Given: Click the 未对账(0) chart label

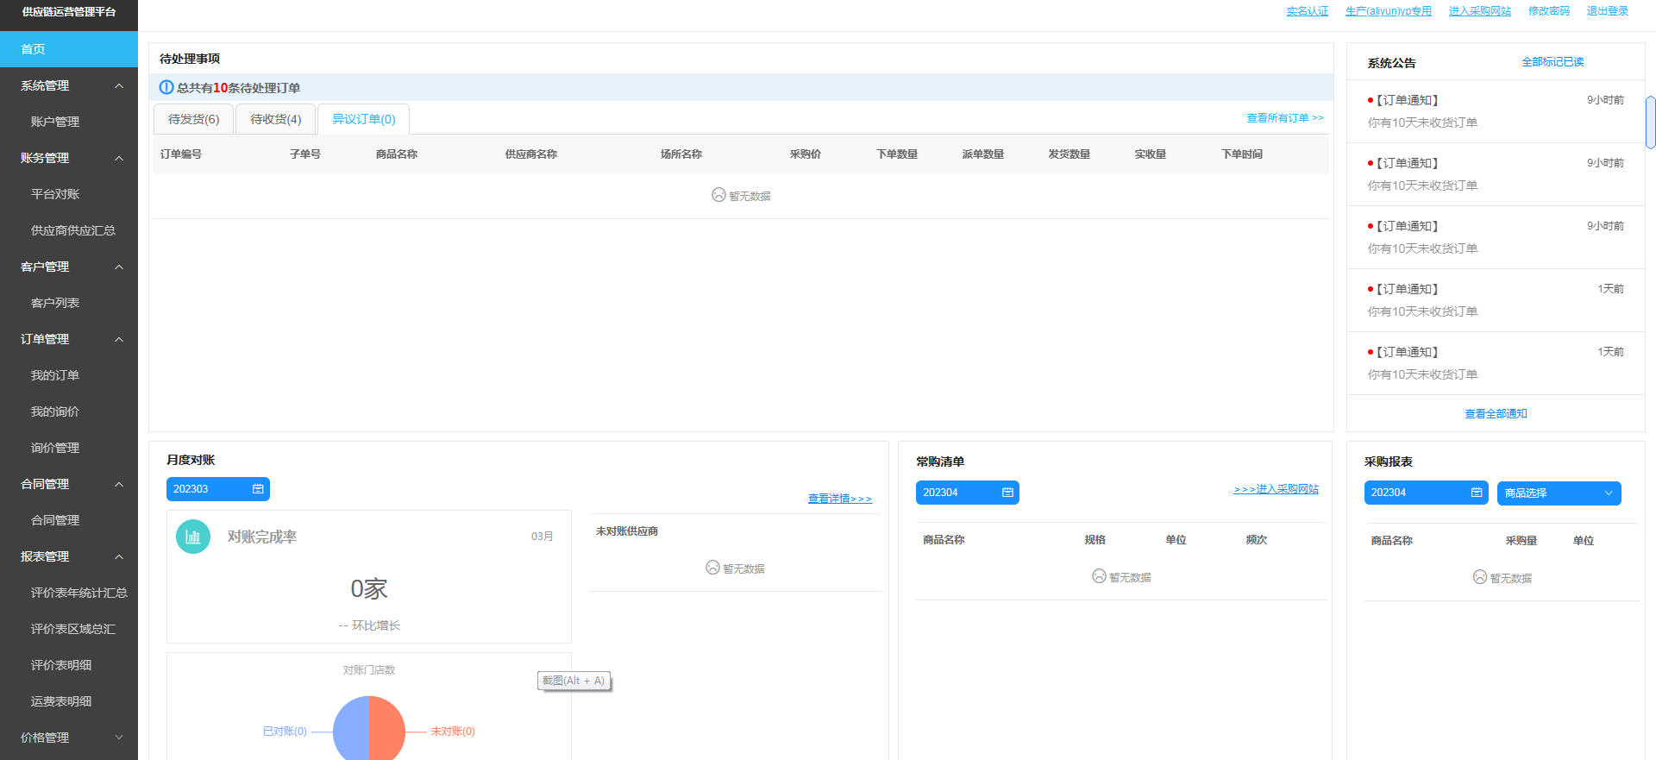Looking at the screenshot, I should click(x=453, y=732).
